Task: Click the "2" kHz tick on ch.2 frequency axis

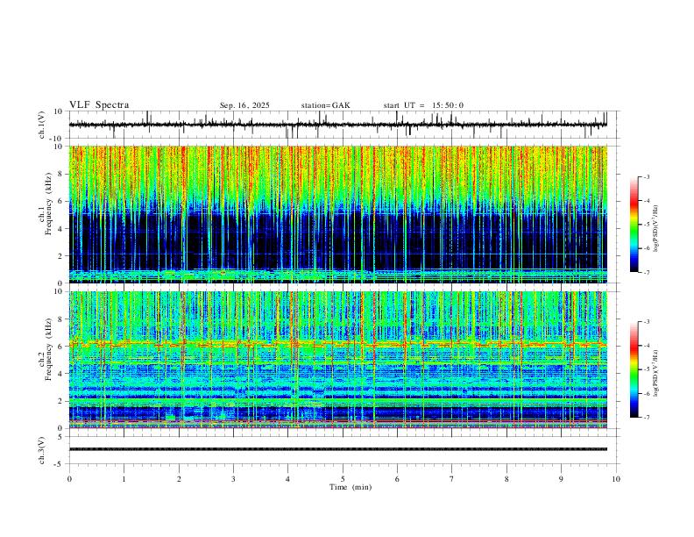Action: coord(61,401)
